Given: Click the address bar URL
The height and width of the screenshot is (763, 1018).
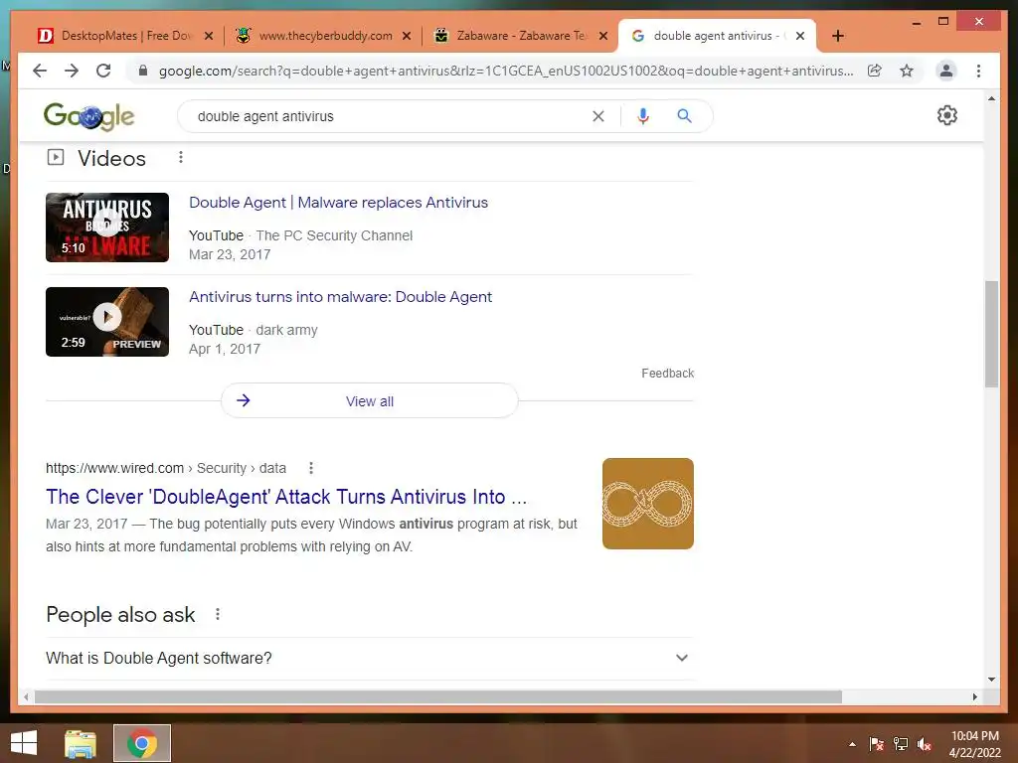Looking at the screenshot, I should click(x=506, y=71).
